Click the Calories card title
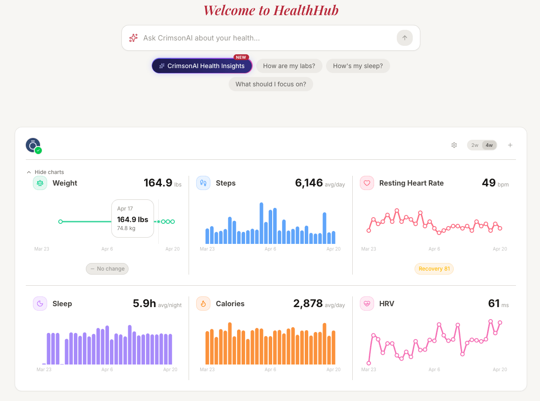Screen dimensions: 540x401 [230, 304]
